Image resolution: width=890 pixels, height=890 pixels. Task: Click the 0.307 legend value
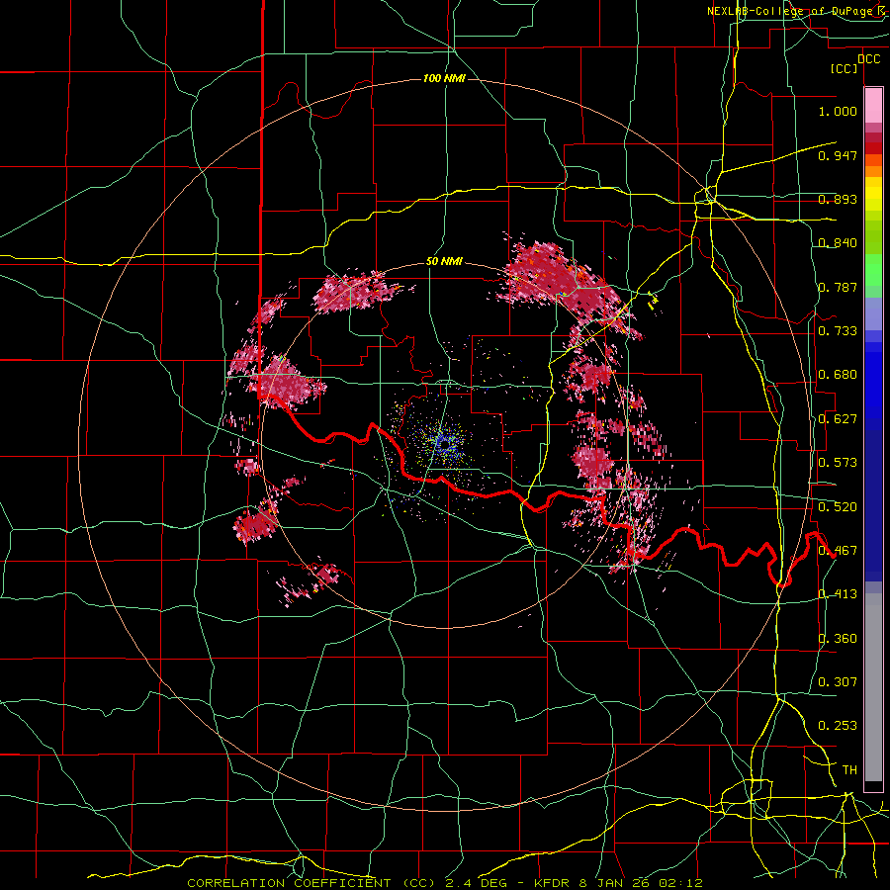coord(838,681)
